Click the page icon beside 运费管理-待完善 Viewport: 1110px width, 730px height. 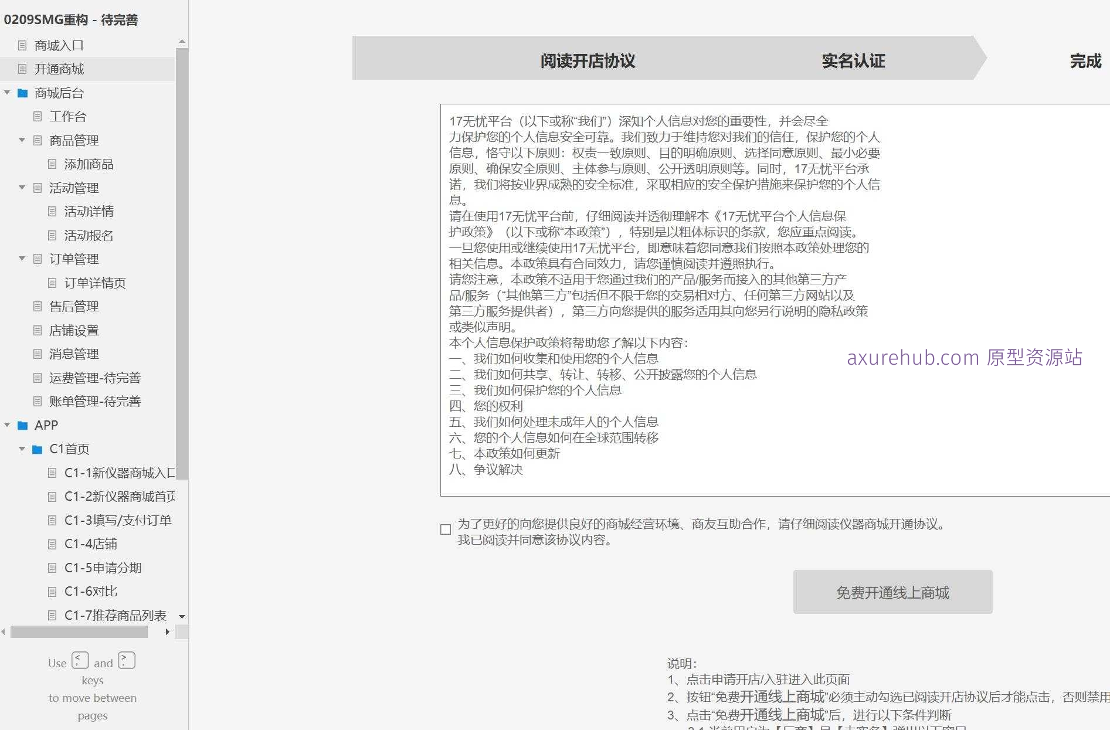pyautogui.click(x=38, y=378)
